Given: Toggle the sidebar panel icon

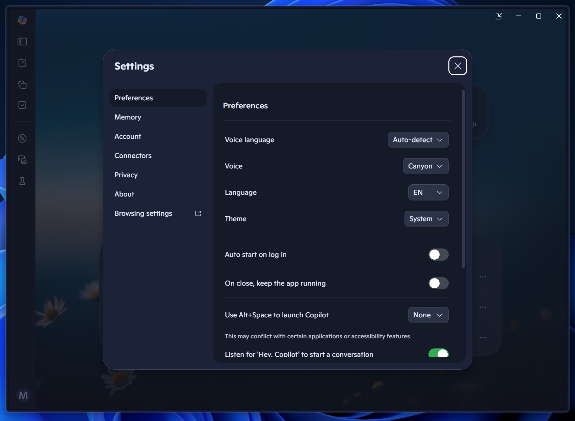Looking at the screenshot, I should pos(22,42).
